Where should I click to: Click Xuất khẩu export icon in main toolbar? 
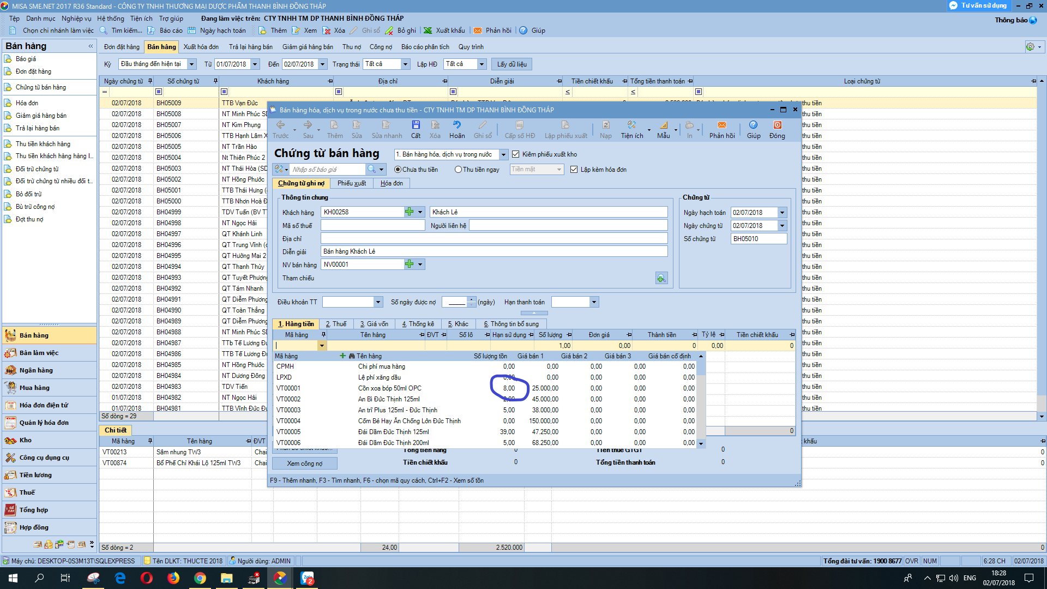(x=428, y=31)
